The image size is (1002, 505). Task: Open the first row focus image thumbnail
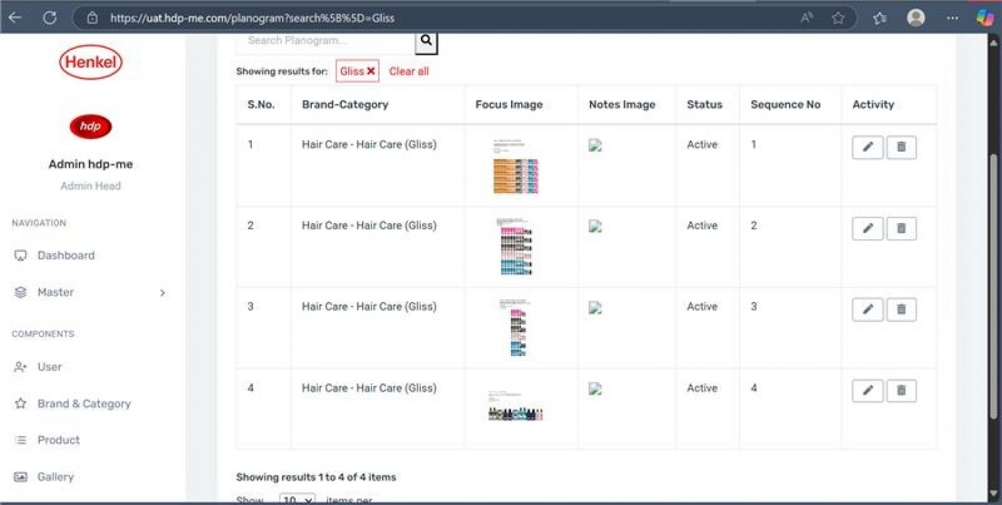click(x=516, y=167)
